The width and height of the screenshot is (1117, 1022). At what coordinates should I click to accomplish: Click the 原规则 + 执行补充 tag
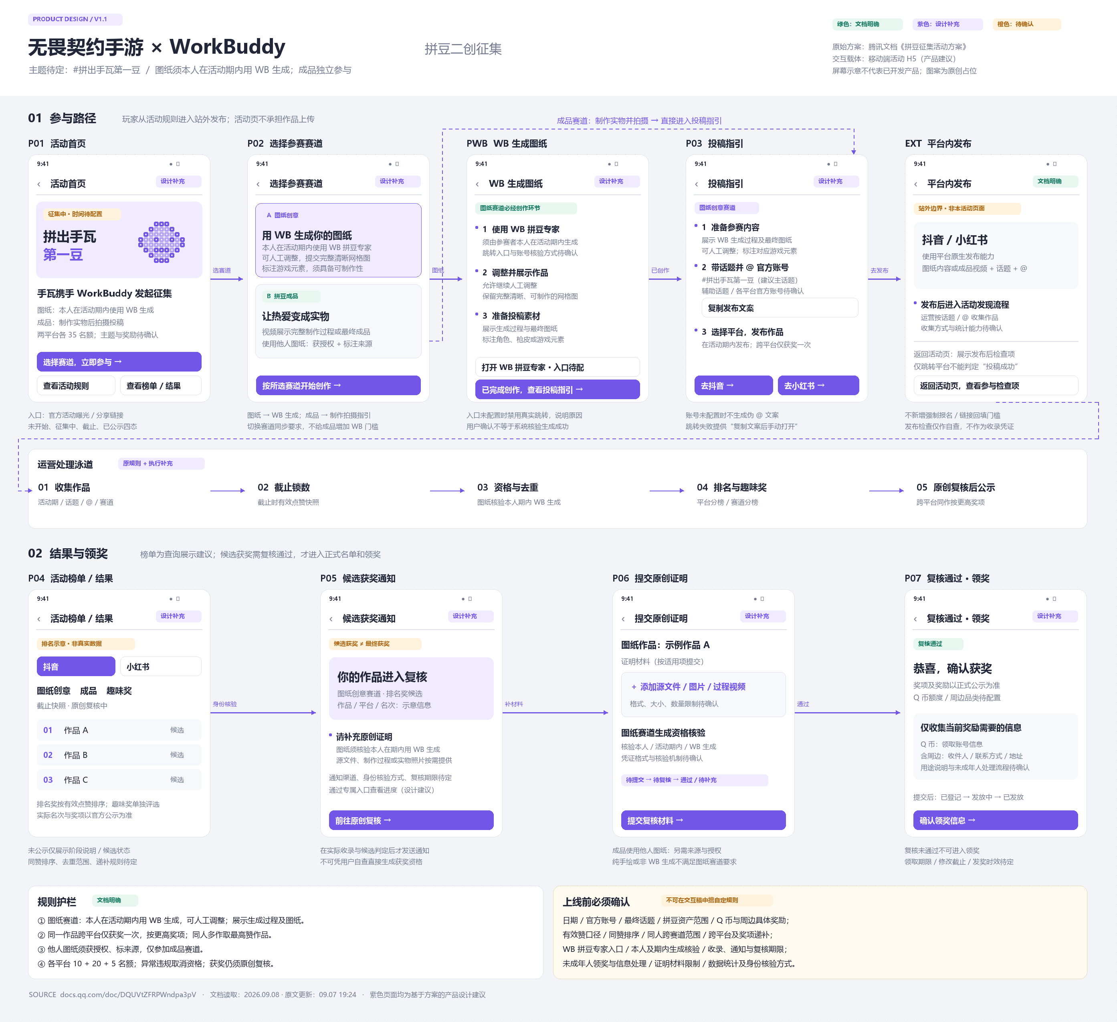[x=161, y=464]
